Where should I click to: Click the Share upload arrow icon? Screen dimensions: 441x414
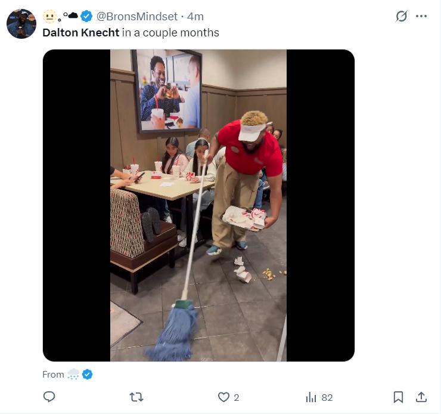(x=421, y=397)
